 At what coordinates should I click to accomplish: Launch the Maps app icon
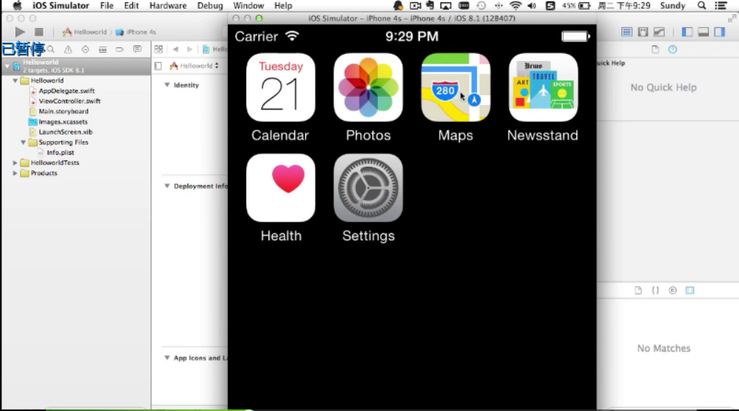(456, 87)
